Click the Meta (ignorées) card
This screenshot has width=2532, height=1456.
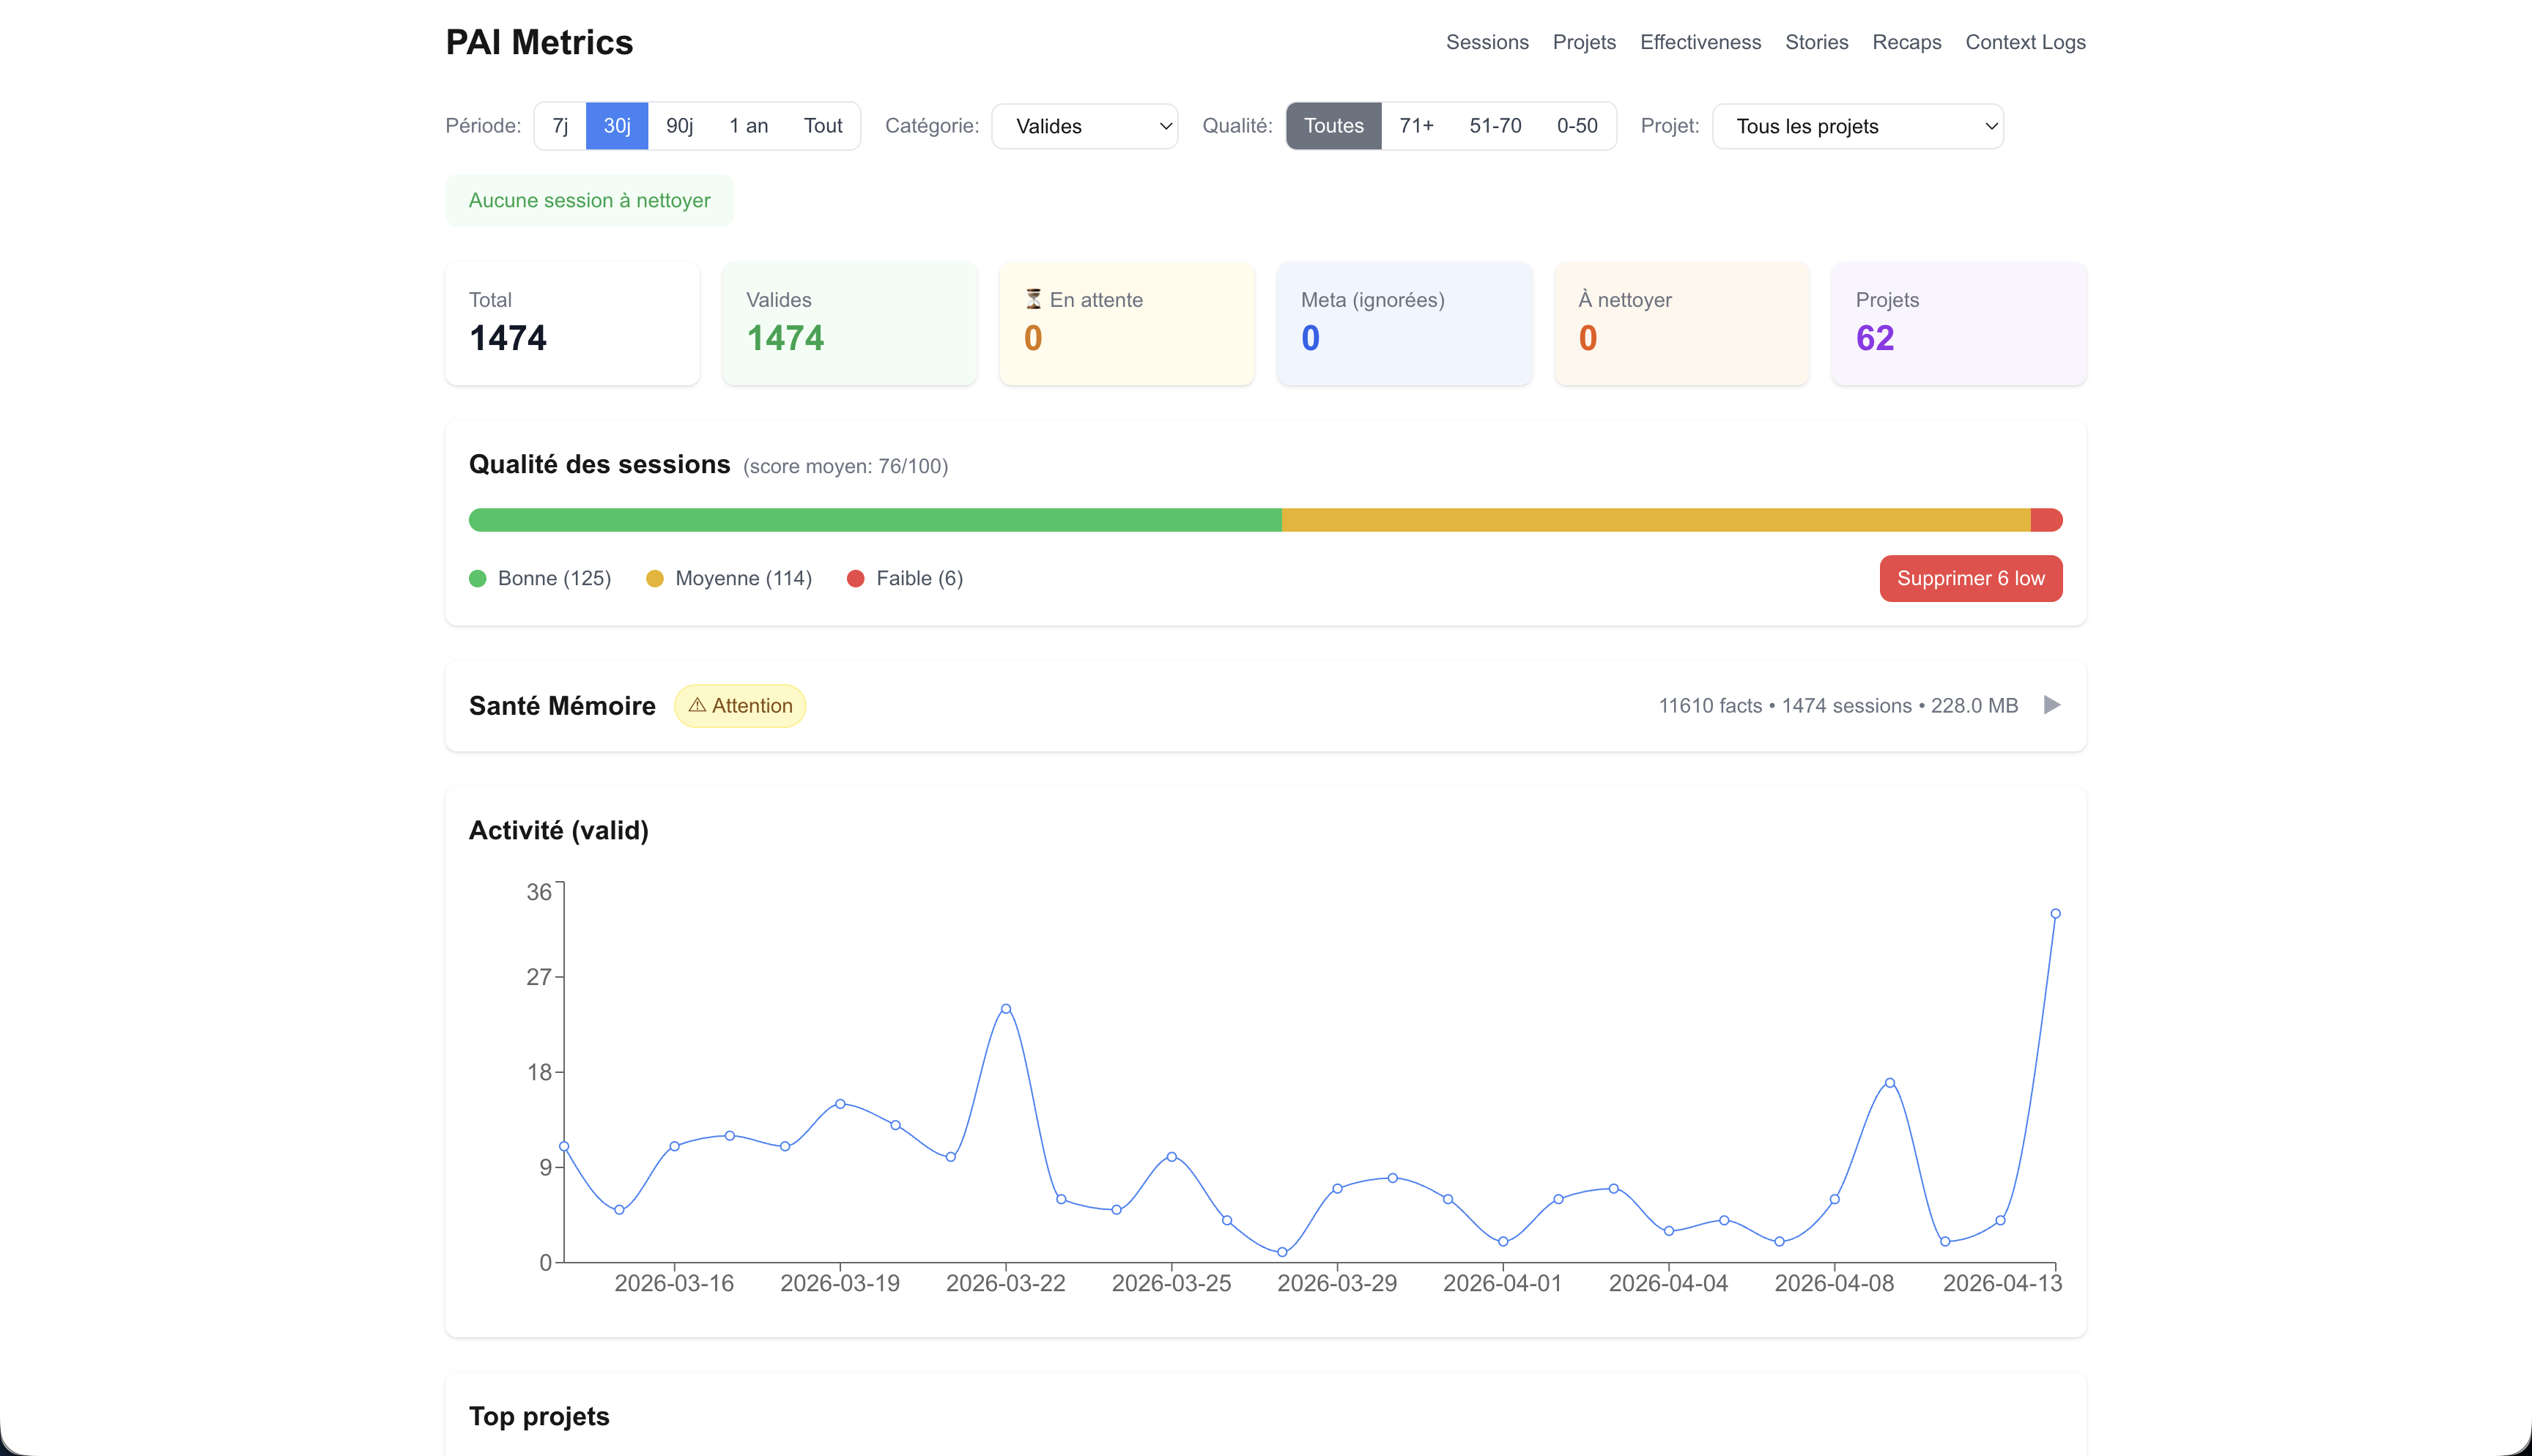pos(1404,324)
